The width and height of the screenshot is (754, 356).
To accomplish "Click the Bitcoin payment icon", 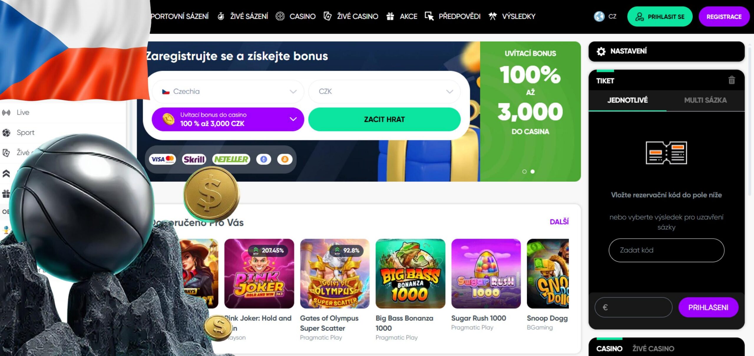I will click(x=285, y=159).
